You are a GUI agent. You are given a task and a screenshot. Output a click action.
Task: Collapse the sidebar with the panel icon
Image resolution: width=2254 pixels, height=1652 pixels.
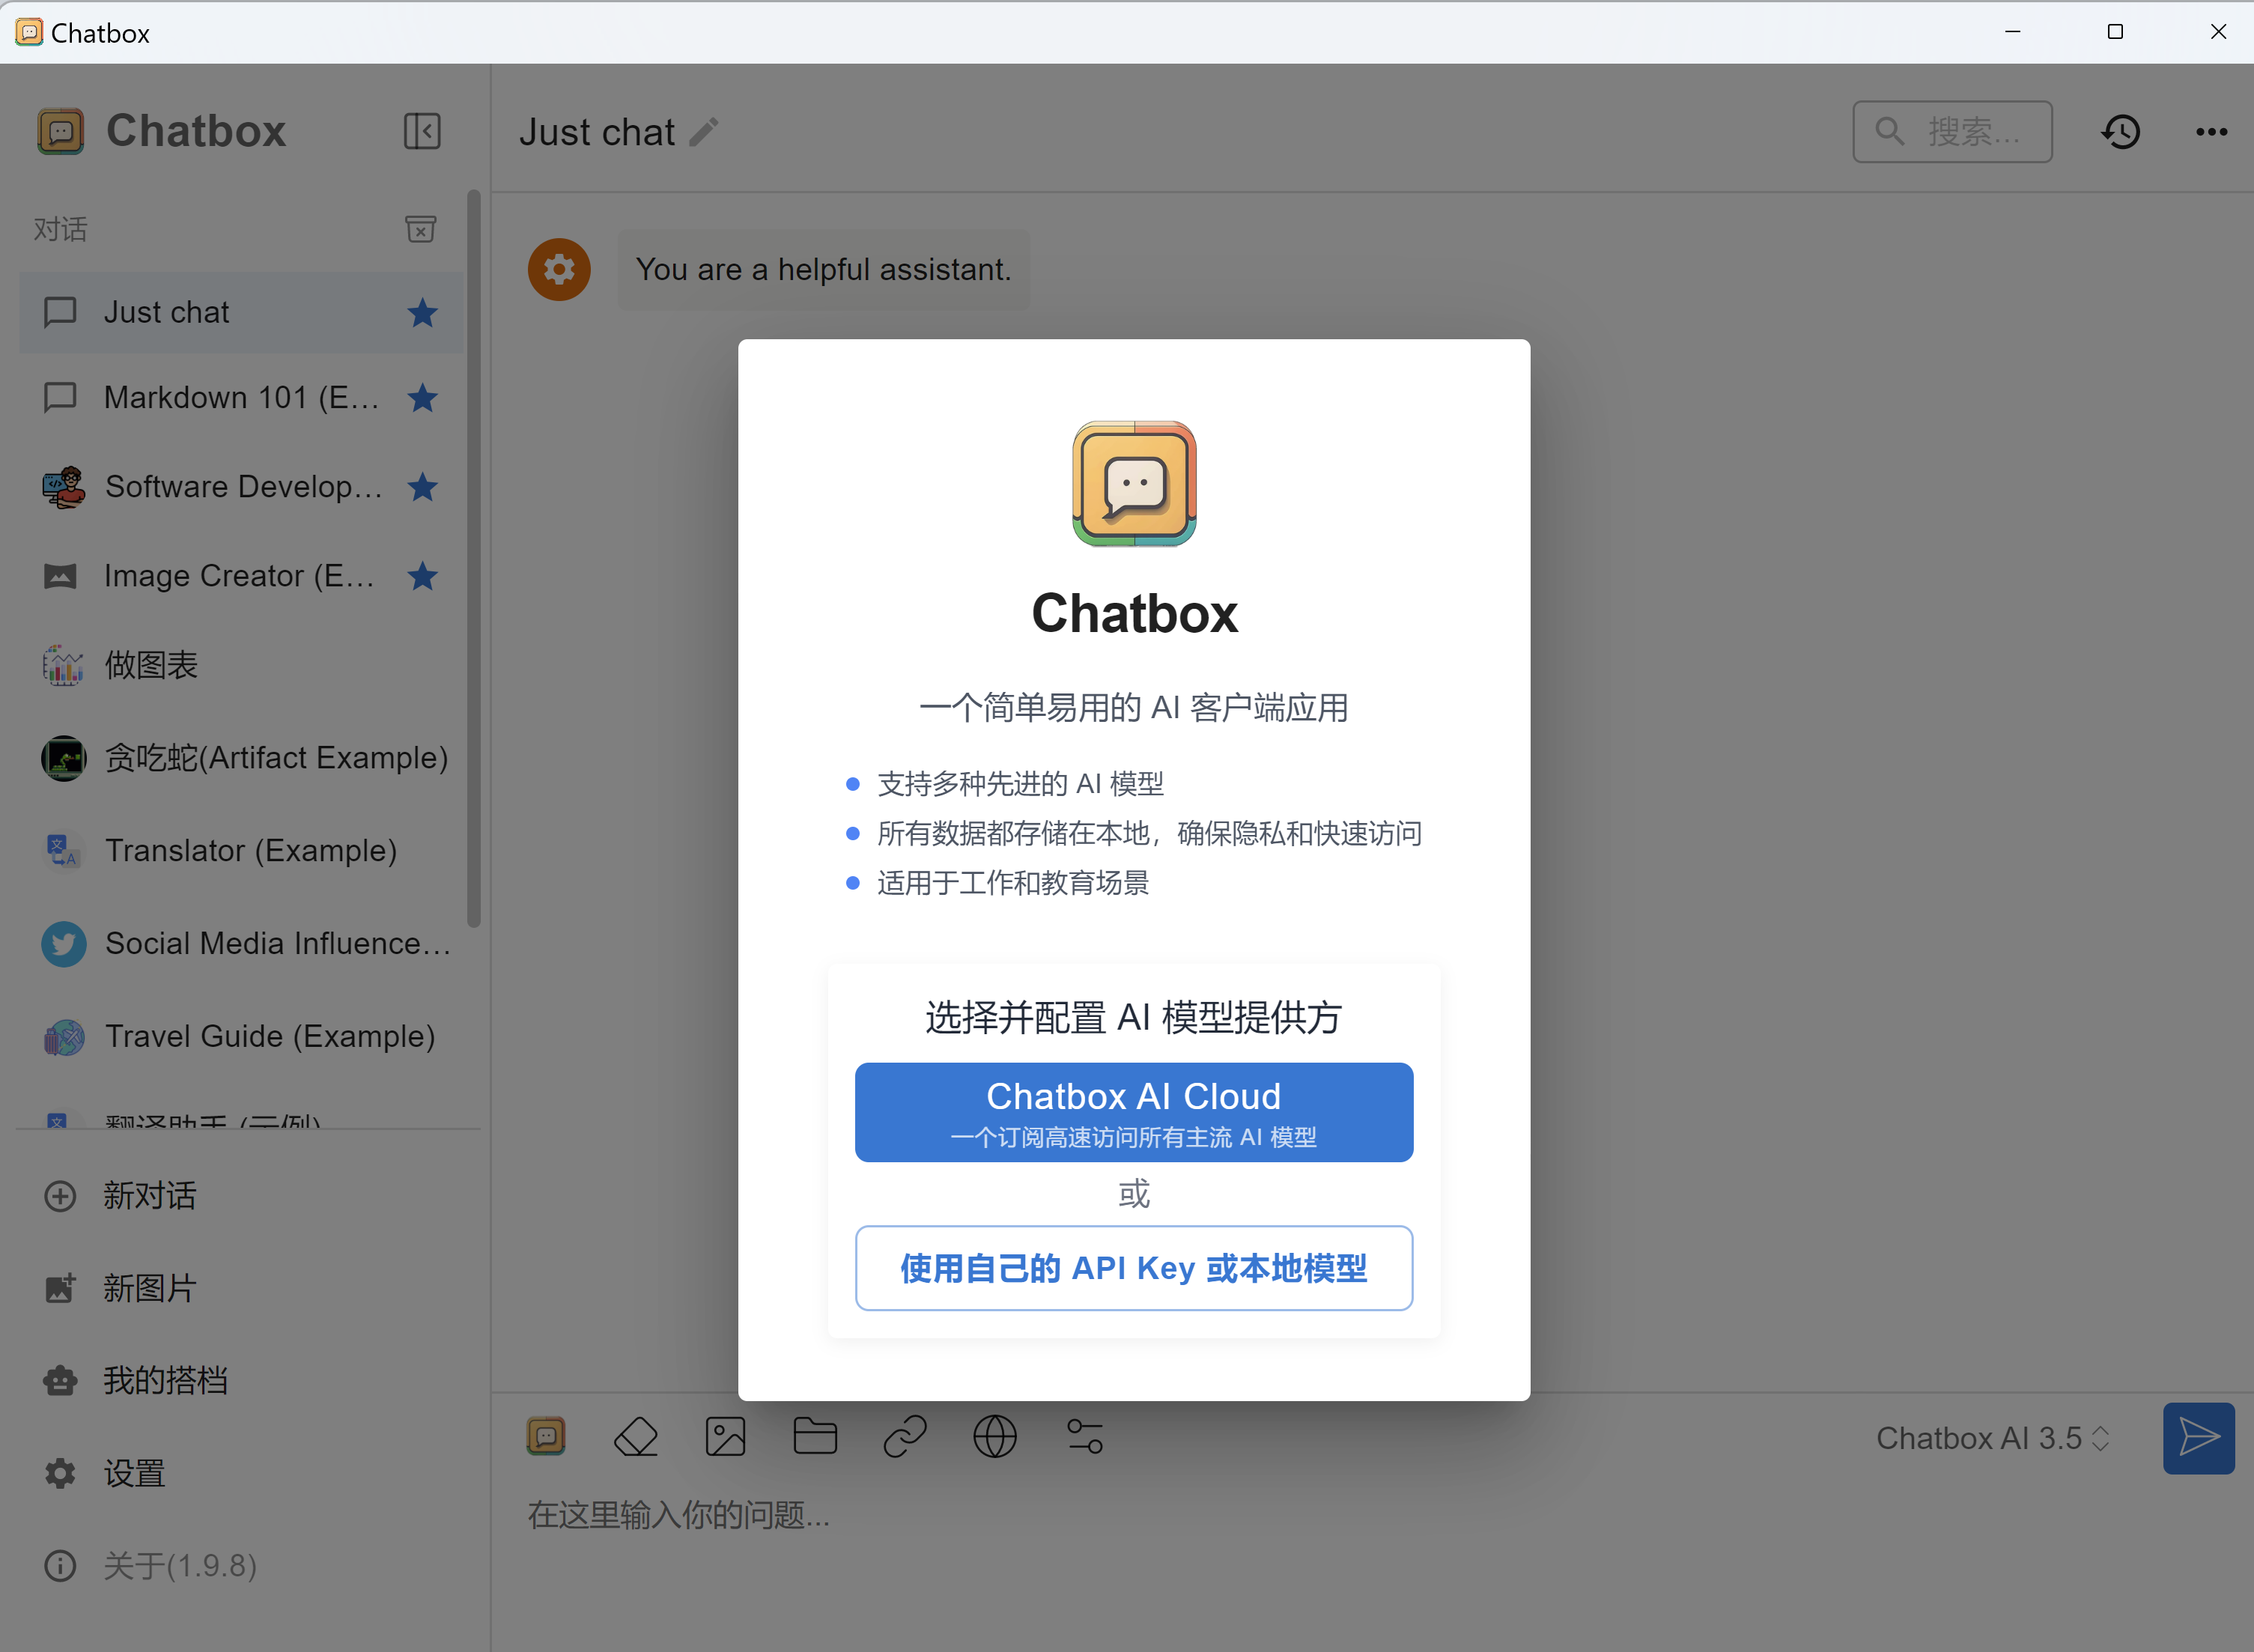(422, 131)
